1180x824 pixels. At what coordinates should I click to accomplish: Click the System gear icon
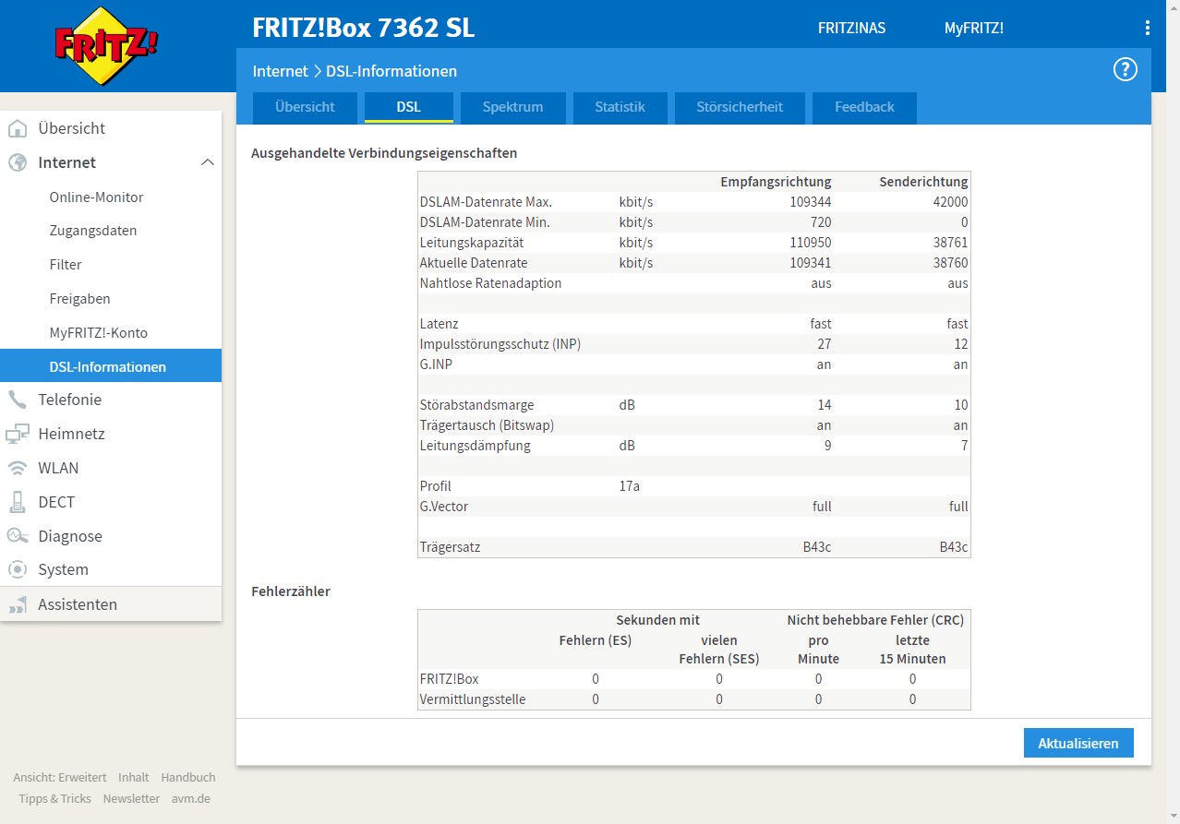coord(18,569)
